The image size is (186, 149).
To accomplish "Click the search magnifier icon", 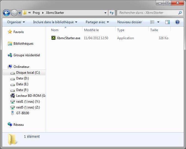I will point(180,13).
